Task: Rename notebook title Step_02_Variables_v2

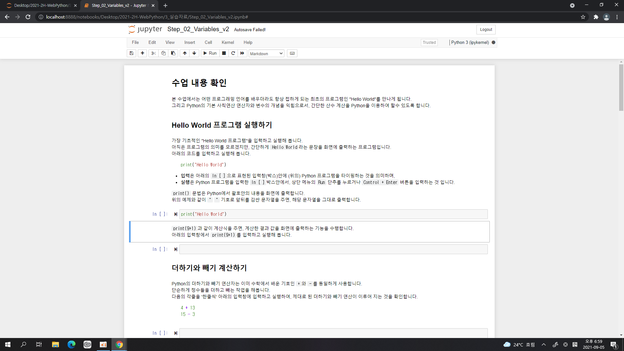Action: [x=198, y=29]
